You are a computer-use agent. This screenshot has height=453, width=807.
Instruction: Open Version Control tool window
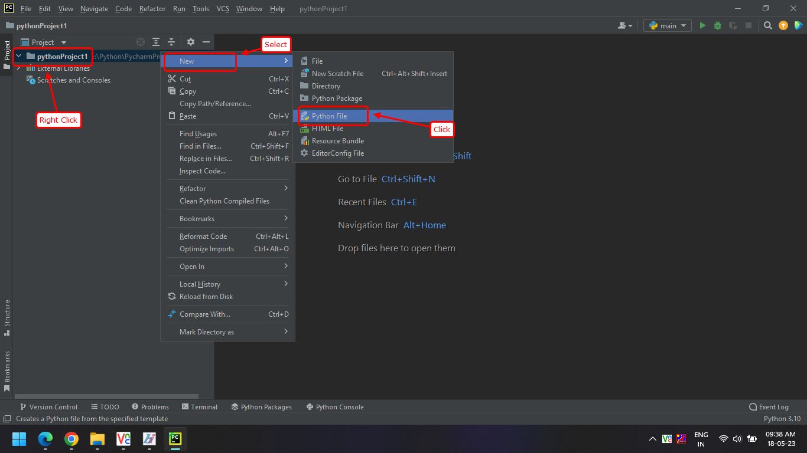pyautogui.click(x=48, y=407)
